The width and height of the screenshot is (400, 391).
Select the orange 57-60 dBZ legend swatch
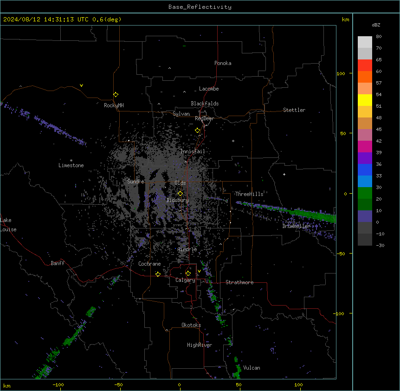coord(365,77)
